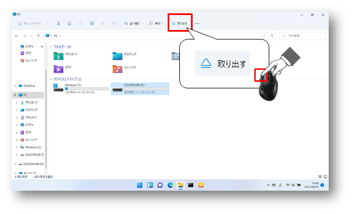This screenshot has height=214, width=352.
Task: Open the 表示 view dropdown
Action: tap(156, 23)
